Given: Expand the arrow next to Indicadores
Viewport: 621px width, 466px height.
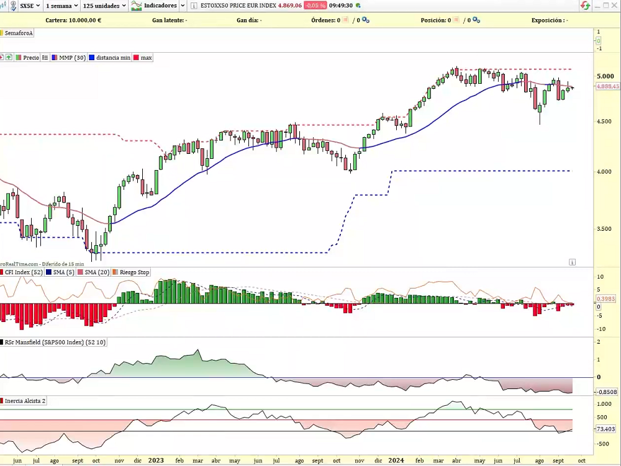Looking at the screenshot, I should point(183,6).
